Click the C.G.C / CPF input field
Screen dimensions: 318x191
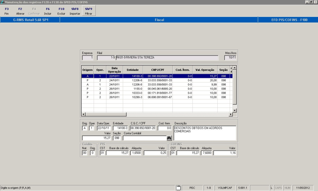(x=143, y=128)
